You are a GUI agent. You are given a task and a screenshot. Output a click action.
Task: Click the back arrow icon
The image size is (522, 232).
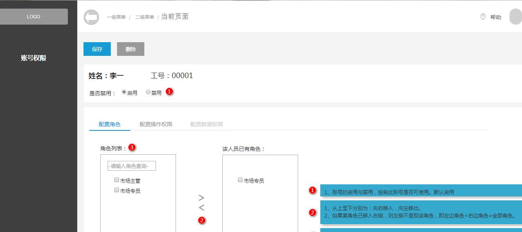[x=91, y=17]
